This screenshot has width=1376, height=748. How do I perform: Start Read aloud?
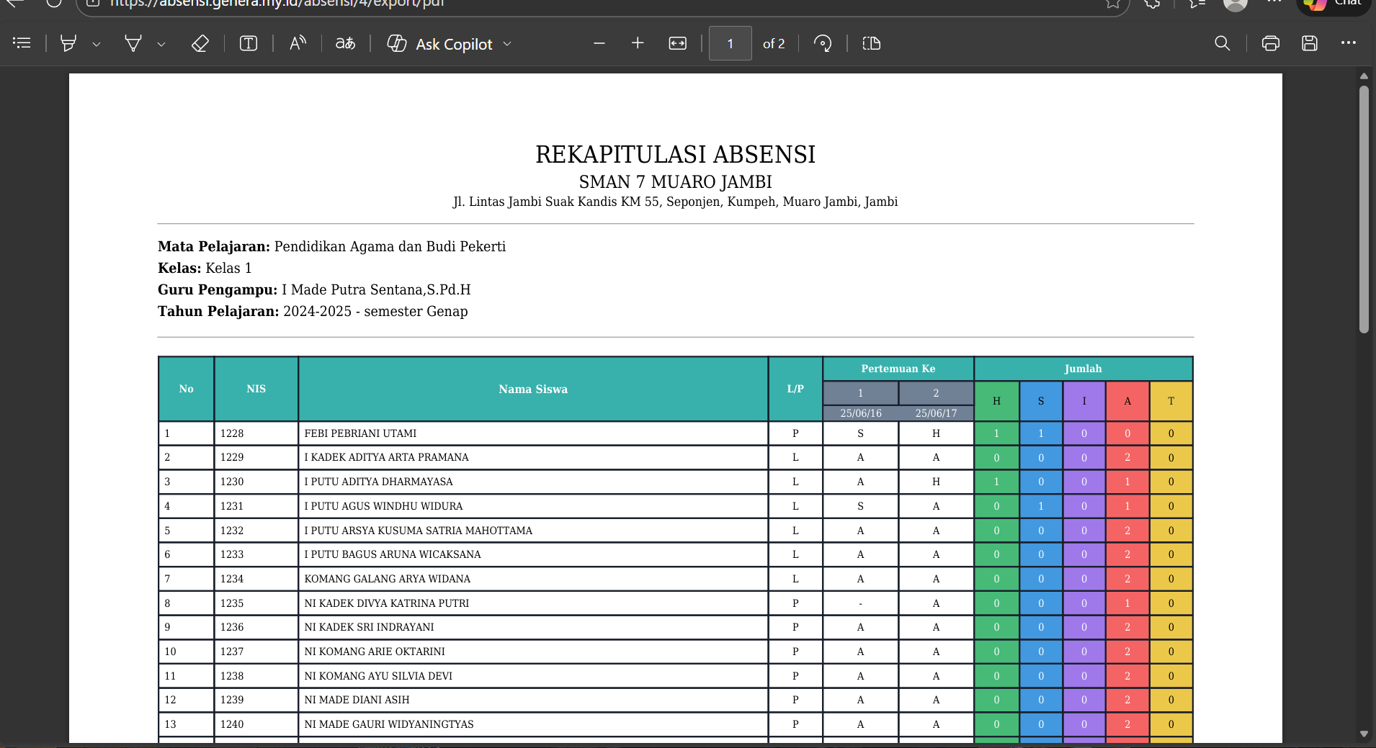298,43
